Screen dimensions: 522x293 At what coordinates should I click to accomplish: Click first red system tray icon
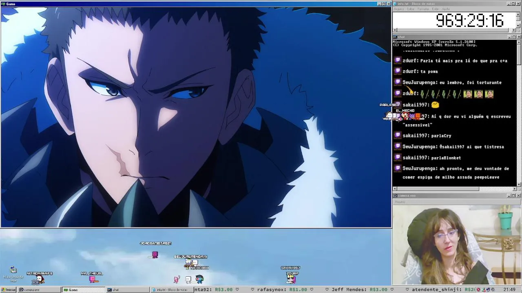(478, 290)
